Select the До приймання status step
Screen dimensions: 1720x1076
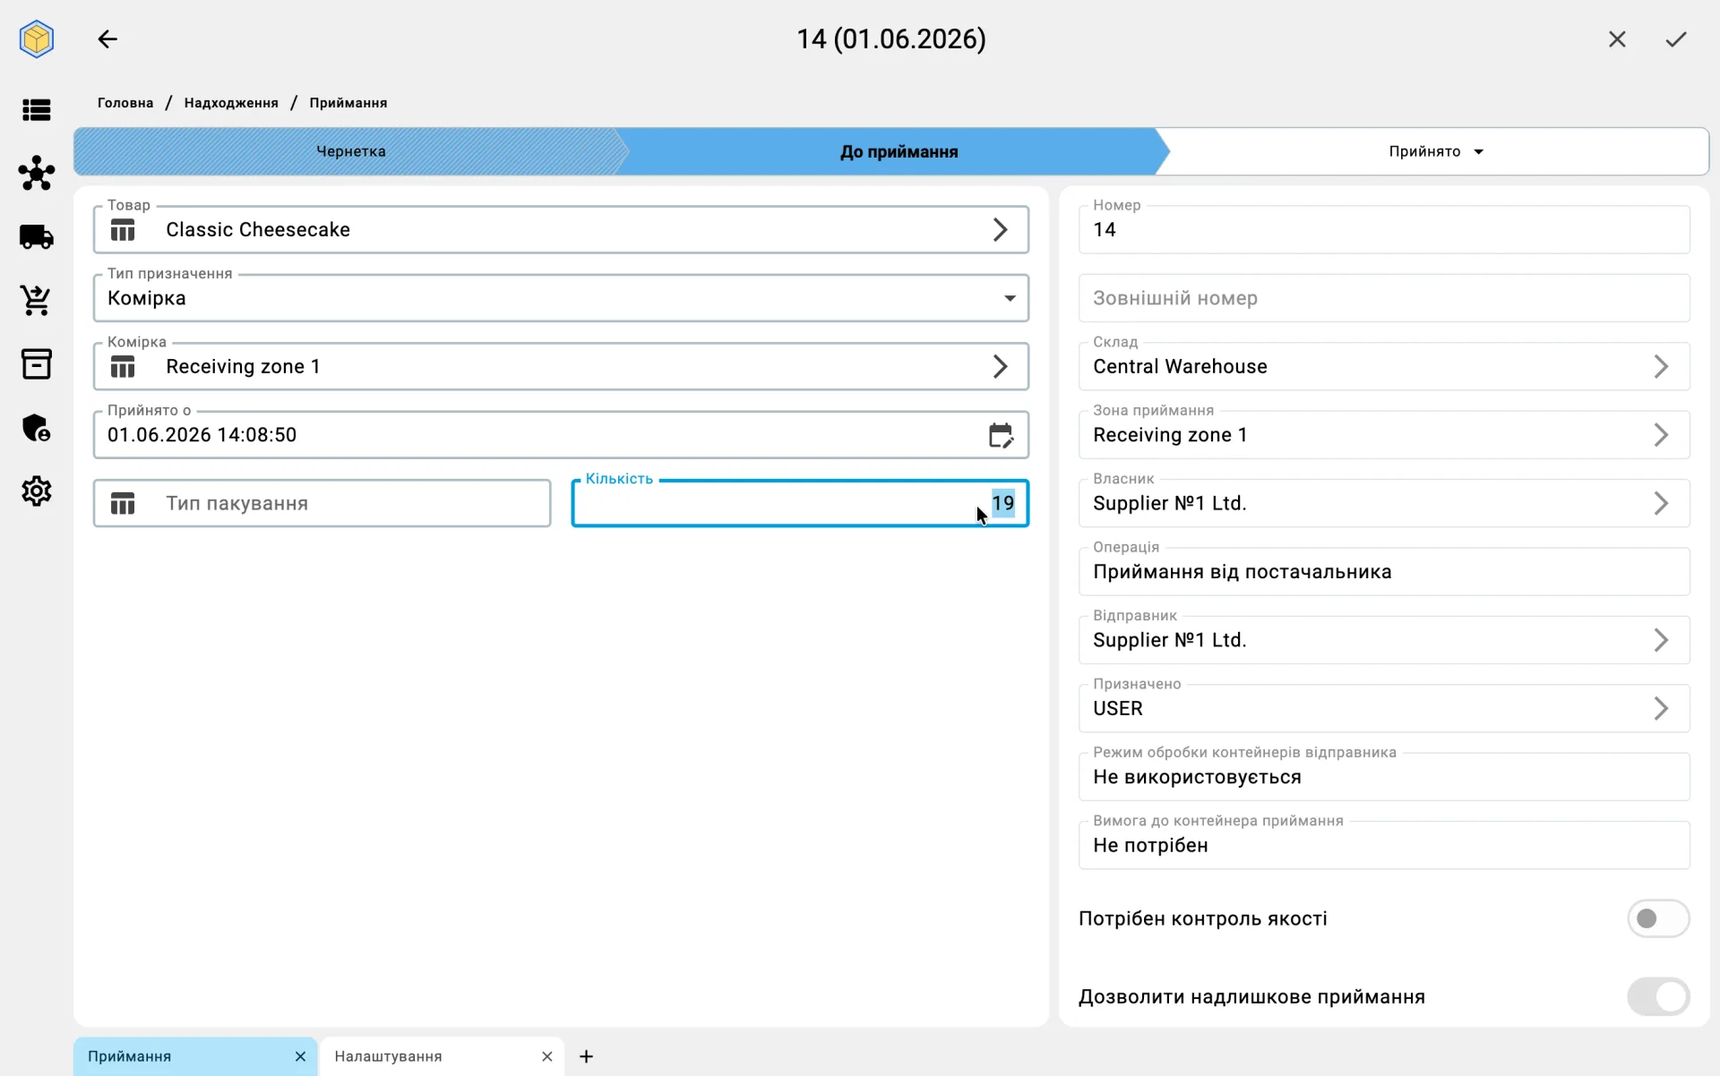click(x=899, y=151)
